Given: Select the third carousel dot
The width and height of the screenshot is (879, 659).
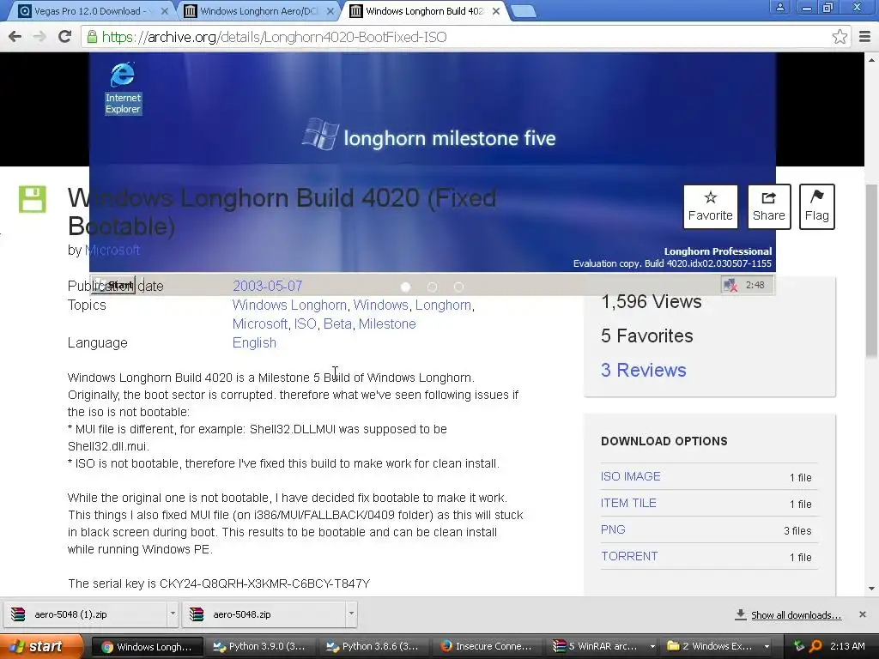Looking at the screenshot, I should (x=458, y=287).
